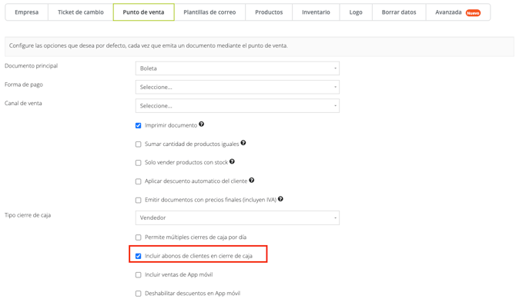
Task: Open the Canal de venta dropdown
Action: tap(237, 106)
